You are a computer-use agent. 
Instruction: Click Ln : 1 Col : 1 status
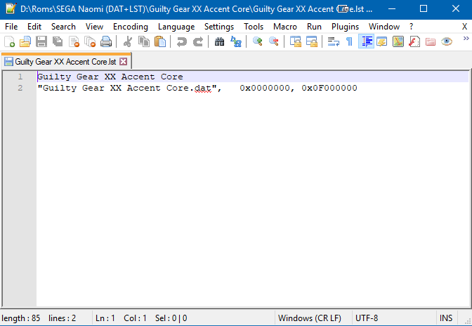point(121,318)
